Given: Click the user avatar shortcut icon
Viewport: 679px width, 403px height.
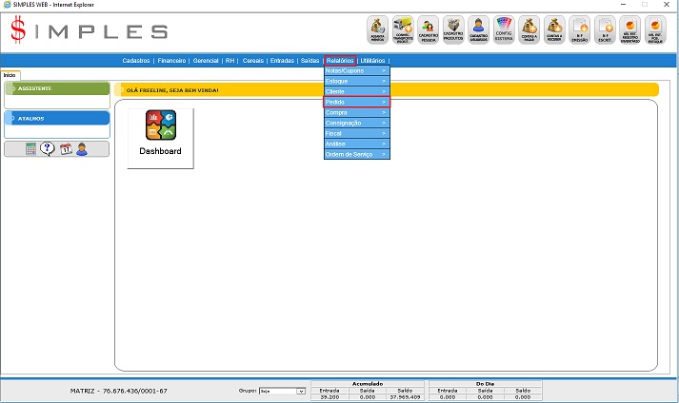Looking at the screenshot, I should (82, 149).
